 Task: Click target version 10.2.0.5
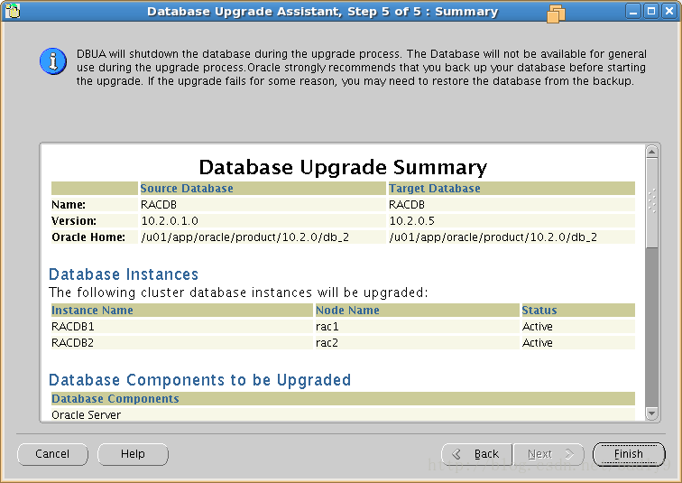pos(412,221)
